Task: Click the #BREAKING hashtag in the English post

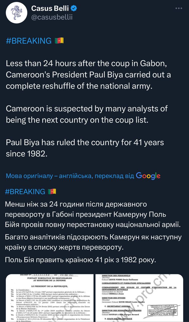Action: (x=28, y=41)
